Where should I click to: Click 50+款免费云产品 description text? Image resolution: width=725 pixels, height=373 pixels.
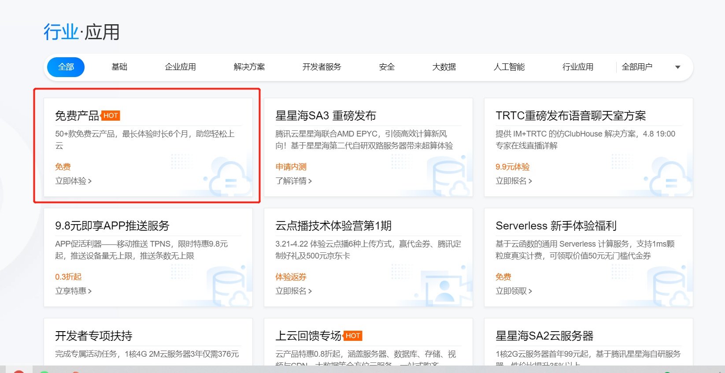145,140
